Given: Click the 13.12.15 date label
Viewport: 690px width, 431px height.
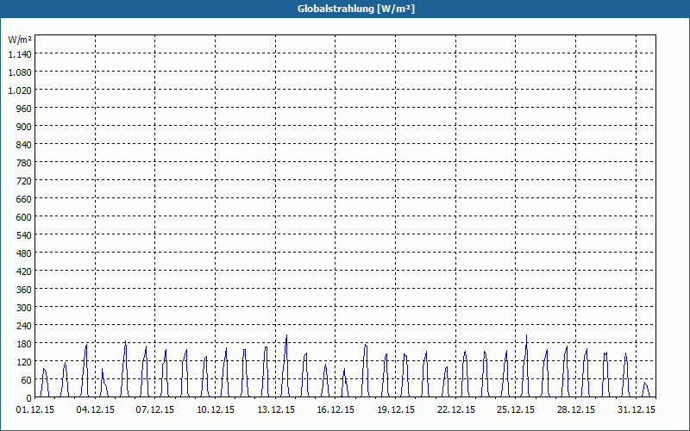Looking at the screenshot, I should (x=276, y=410).
